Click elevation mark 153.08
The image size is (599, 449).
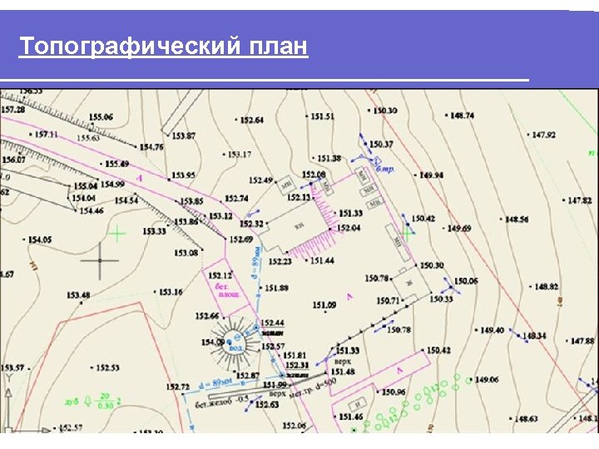click(186, 253)
